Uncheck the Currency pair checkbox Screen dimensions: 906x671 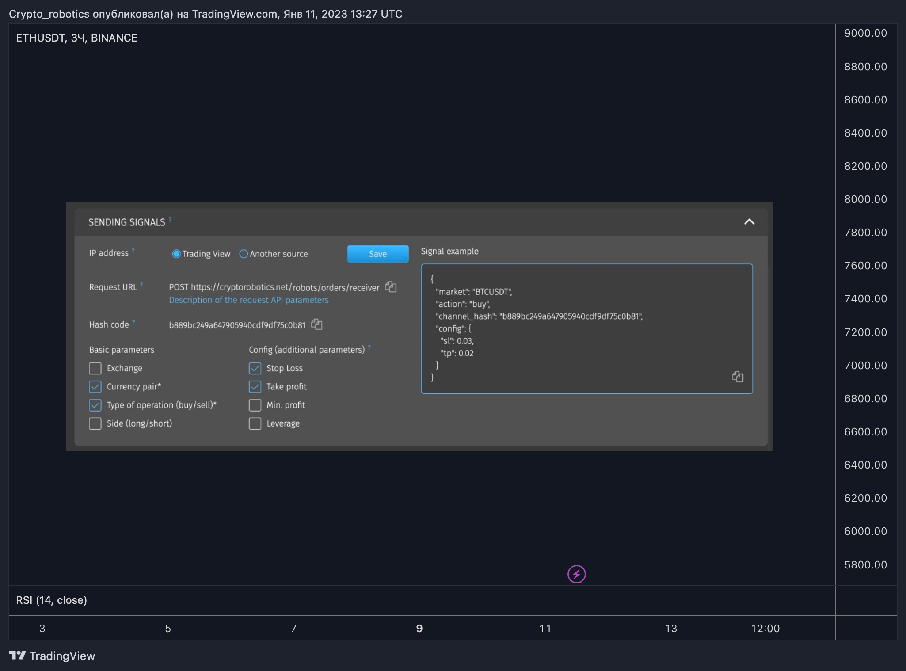click(95, 387)
